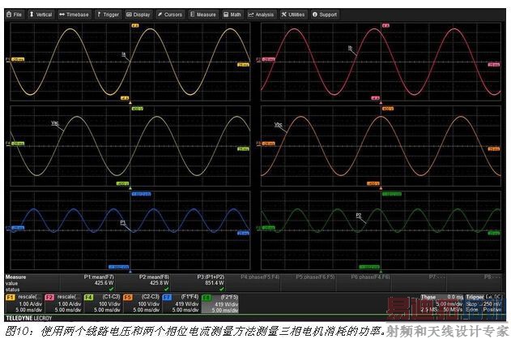511x339 pixels.
Task: Click the trigger position triangle below the Ib grid
Action: [x=381, y=102]
